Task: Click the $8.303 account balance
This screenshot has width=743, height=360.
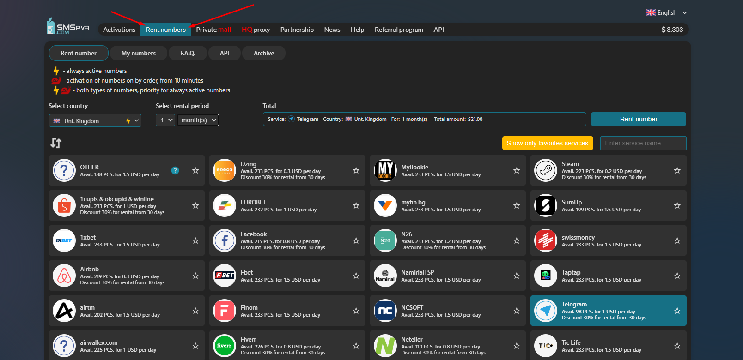Action: pyautogui.click(x=672, y=30)
